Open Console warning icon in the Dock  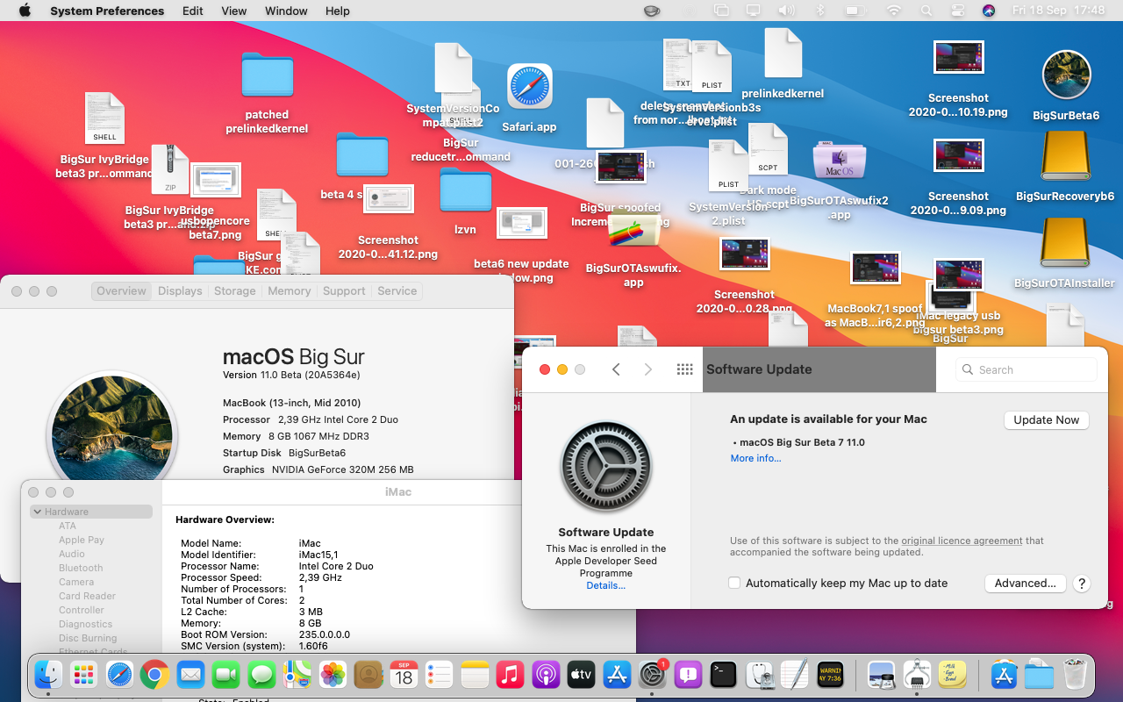pyautogui.click(x=830, y=675)
